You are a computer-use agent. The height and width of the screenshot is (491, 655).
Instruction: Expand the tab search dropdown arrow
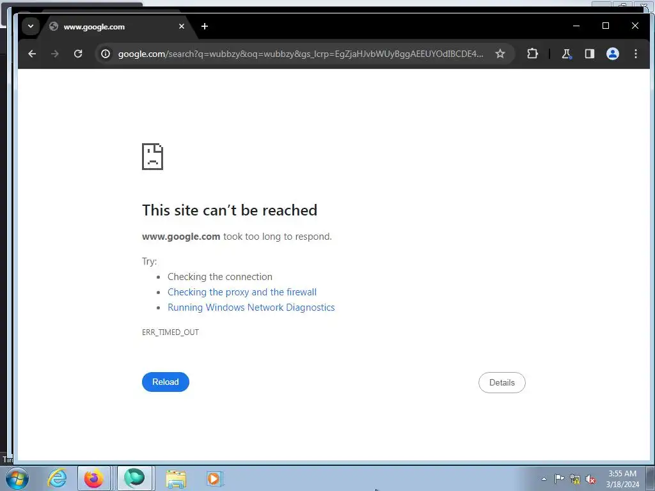[31, 26]
